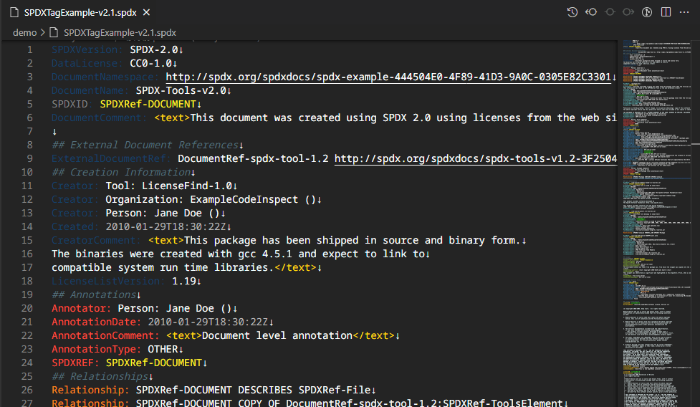Follow the DocumentNamespace spdx.org URL

387,77
